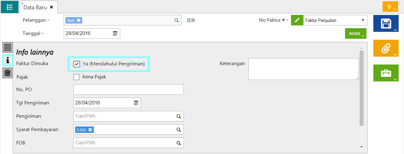
Task: Remove the Budi customer tag
Action: click(79, 20)
